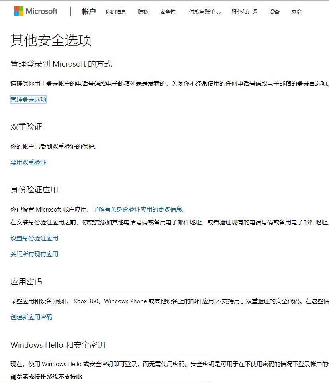329x383 pixels.
Task: Go to the 隐私 menu item
Action: pyautogui.click(x=143, y=12)
